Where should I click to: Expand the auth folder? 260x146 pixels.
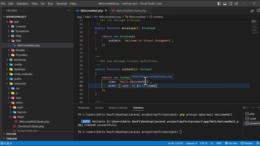11,107
